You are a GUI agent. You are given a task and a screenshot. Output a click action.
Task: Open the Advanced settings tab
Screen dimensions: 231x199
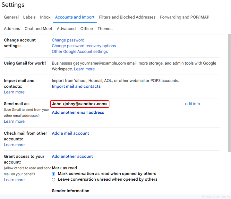[66, 28]
